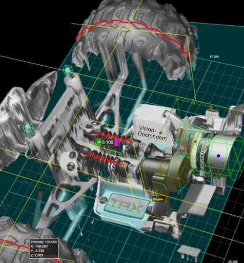Select the green handle point on the cylinder region edge
244x263 pixels.
click(195, 142)
